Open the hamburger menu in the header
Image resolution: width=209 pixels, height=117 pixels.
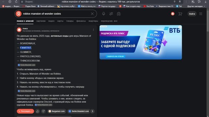click(x=201, y=14)
